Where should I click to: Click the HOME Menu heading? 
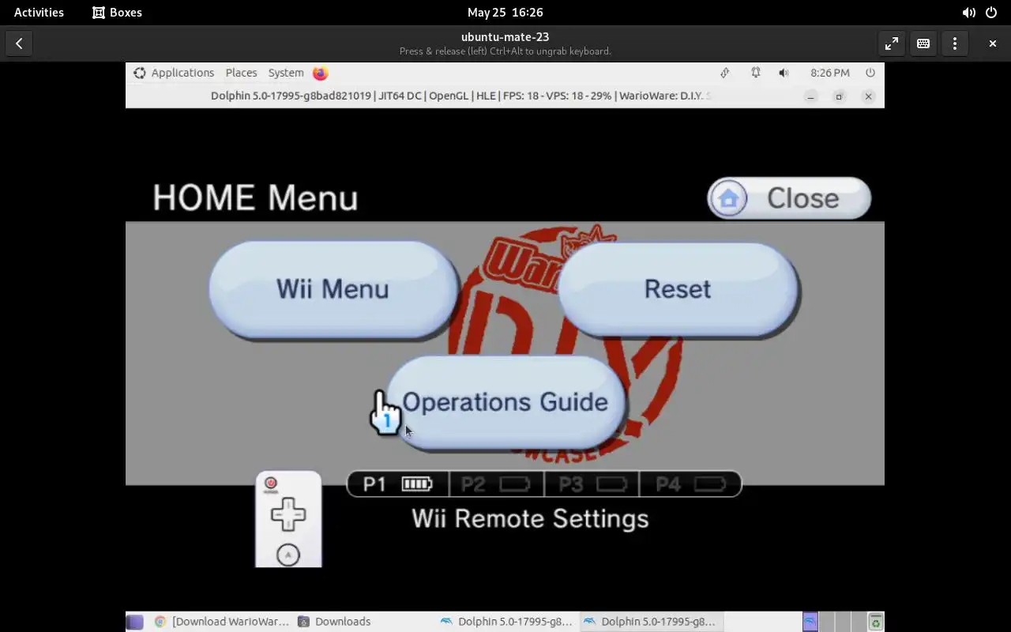click(x=255, y=197)
